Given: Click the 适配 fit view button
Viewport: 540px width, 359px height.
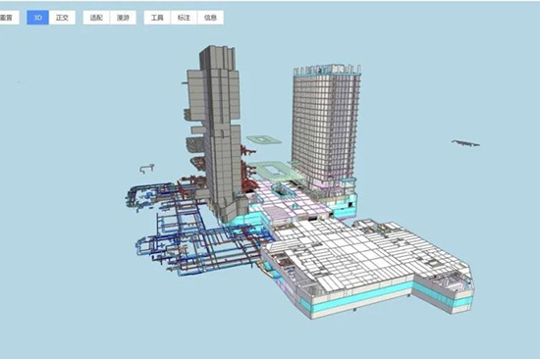Looking at the screenshot, I should 96,18.
